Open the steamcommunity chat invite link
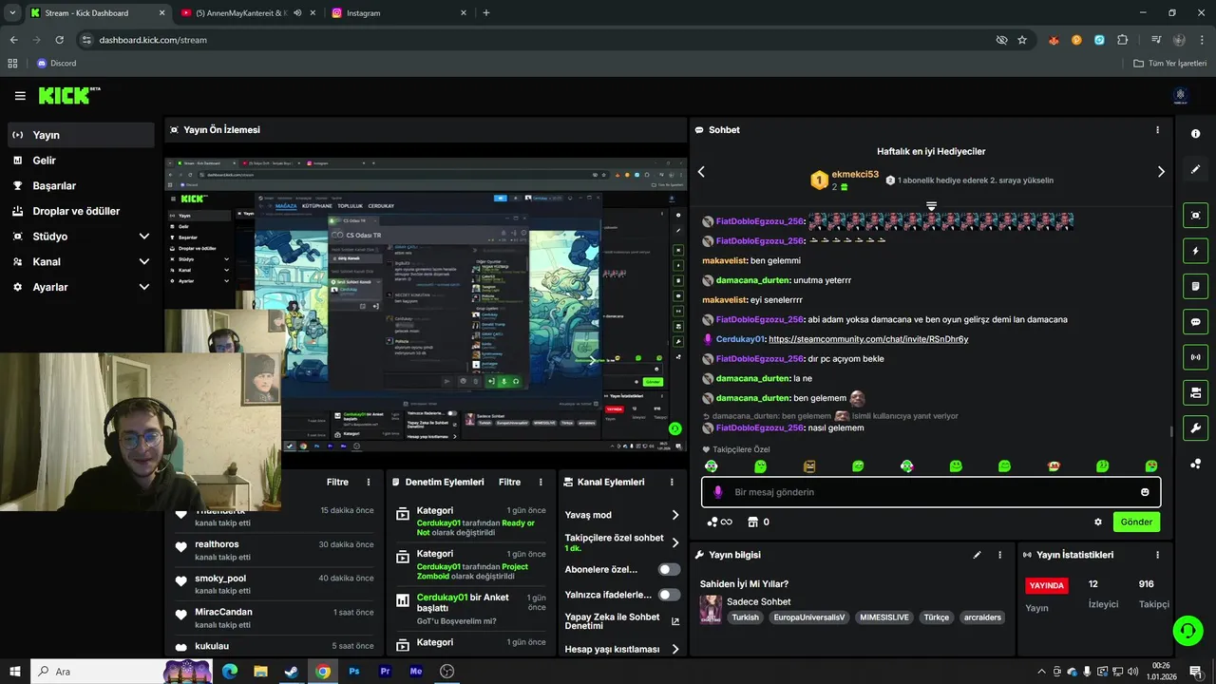Viewport: 1216px width, 684px height. 868,339
